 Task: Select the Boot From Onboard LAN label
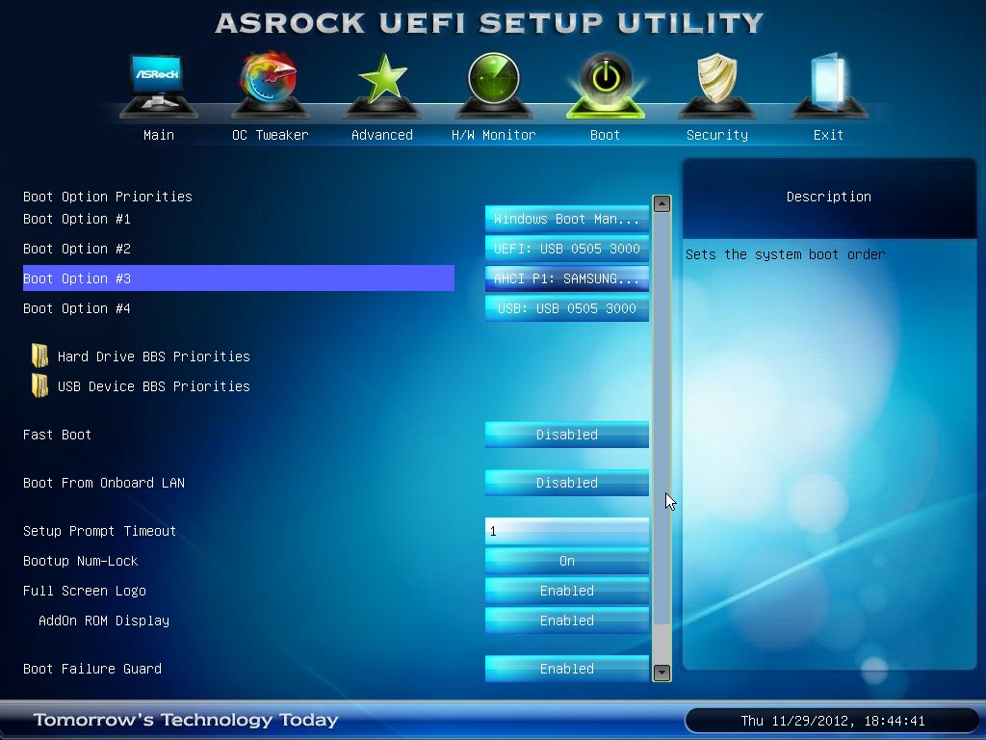[x=104, y=483]
